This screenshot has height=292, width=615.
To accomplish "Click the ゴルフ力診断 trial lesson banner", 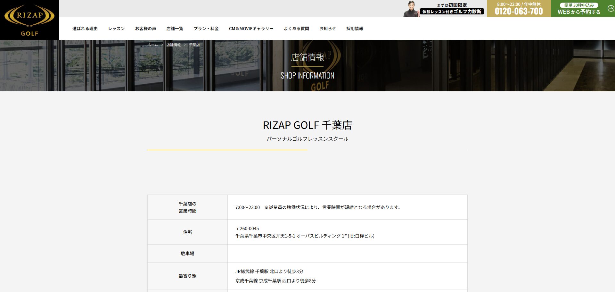I will tap(452, 9).
